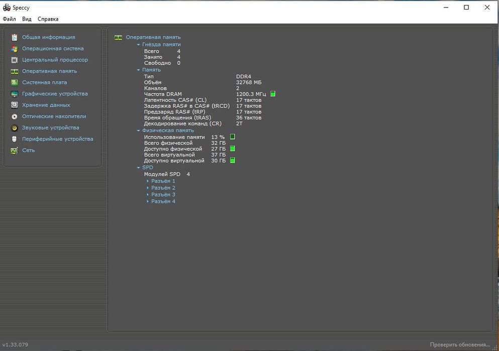This screenshot has width=499, height=351.
Task: Open the Графические устройства section
Action: click(55, 94)
